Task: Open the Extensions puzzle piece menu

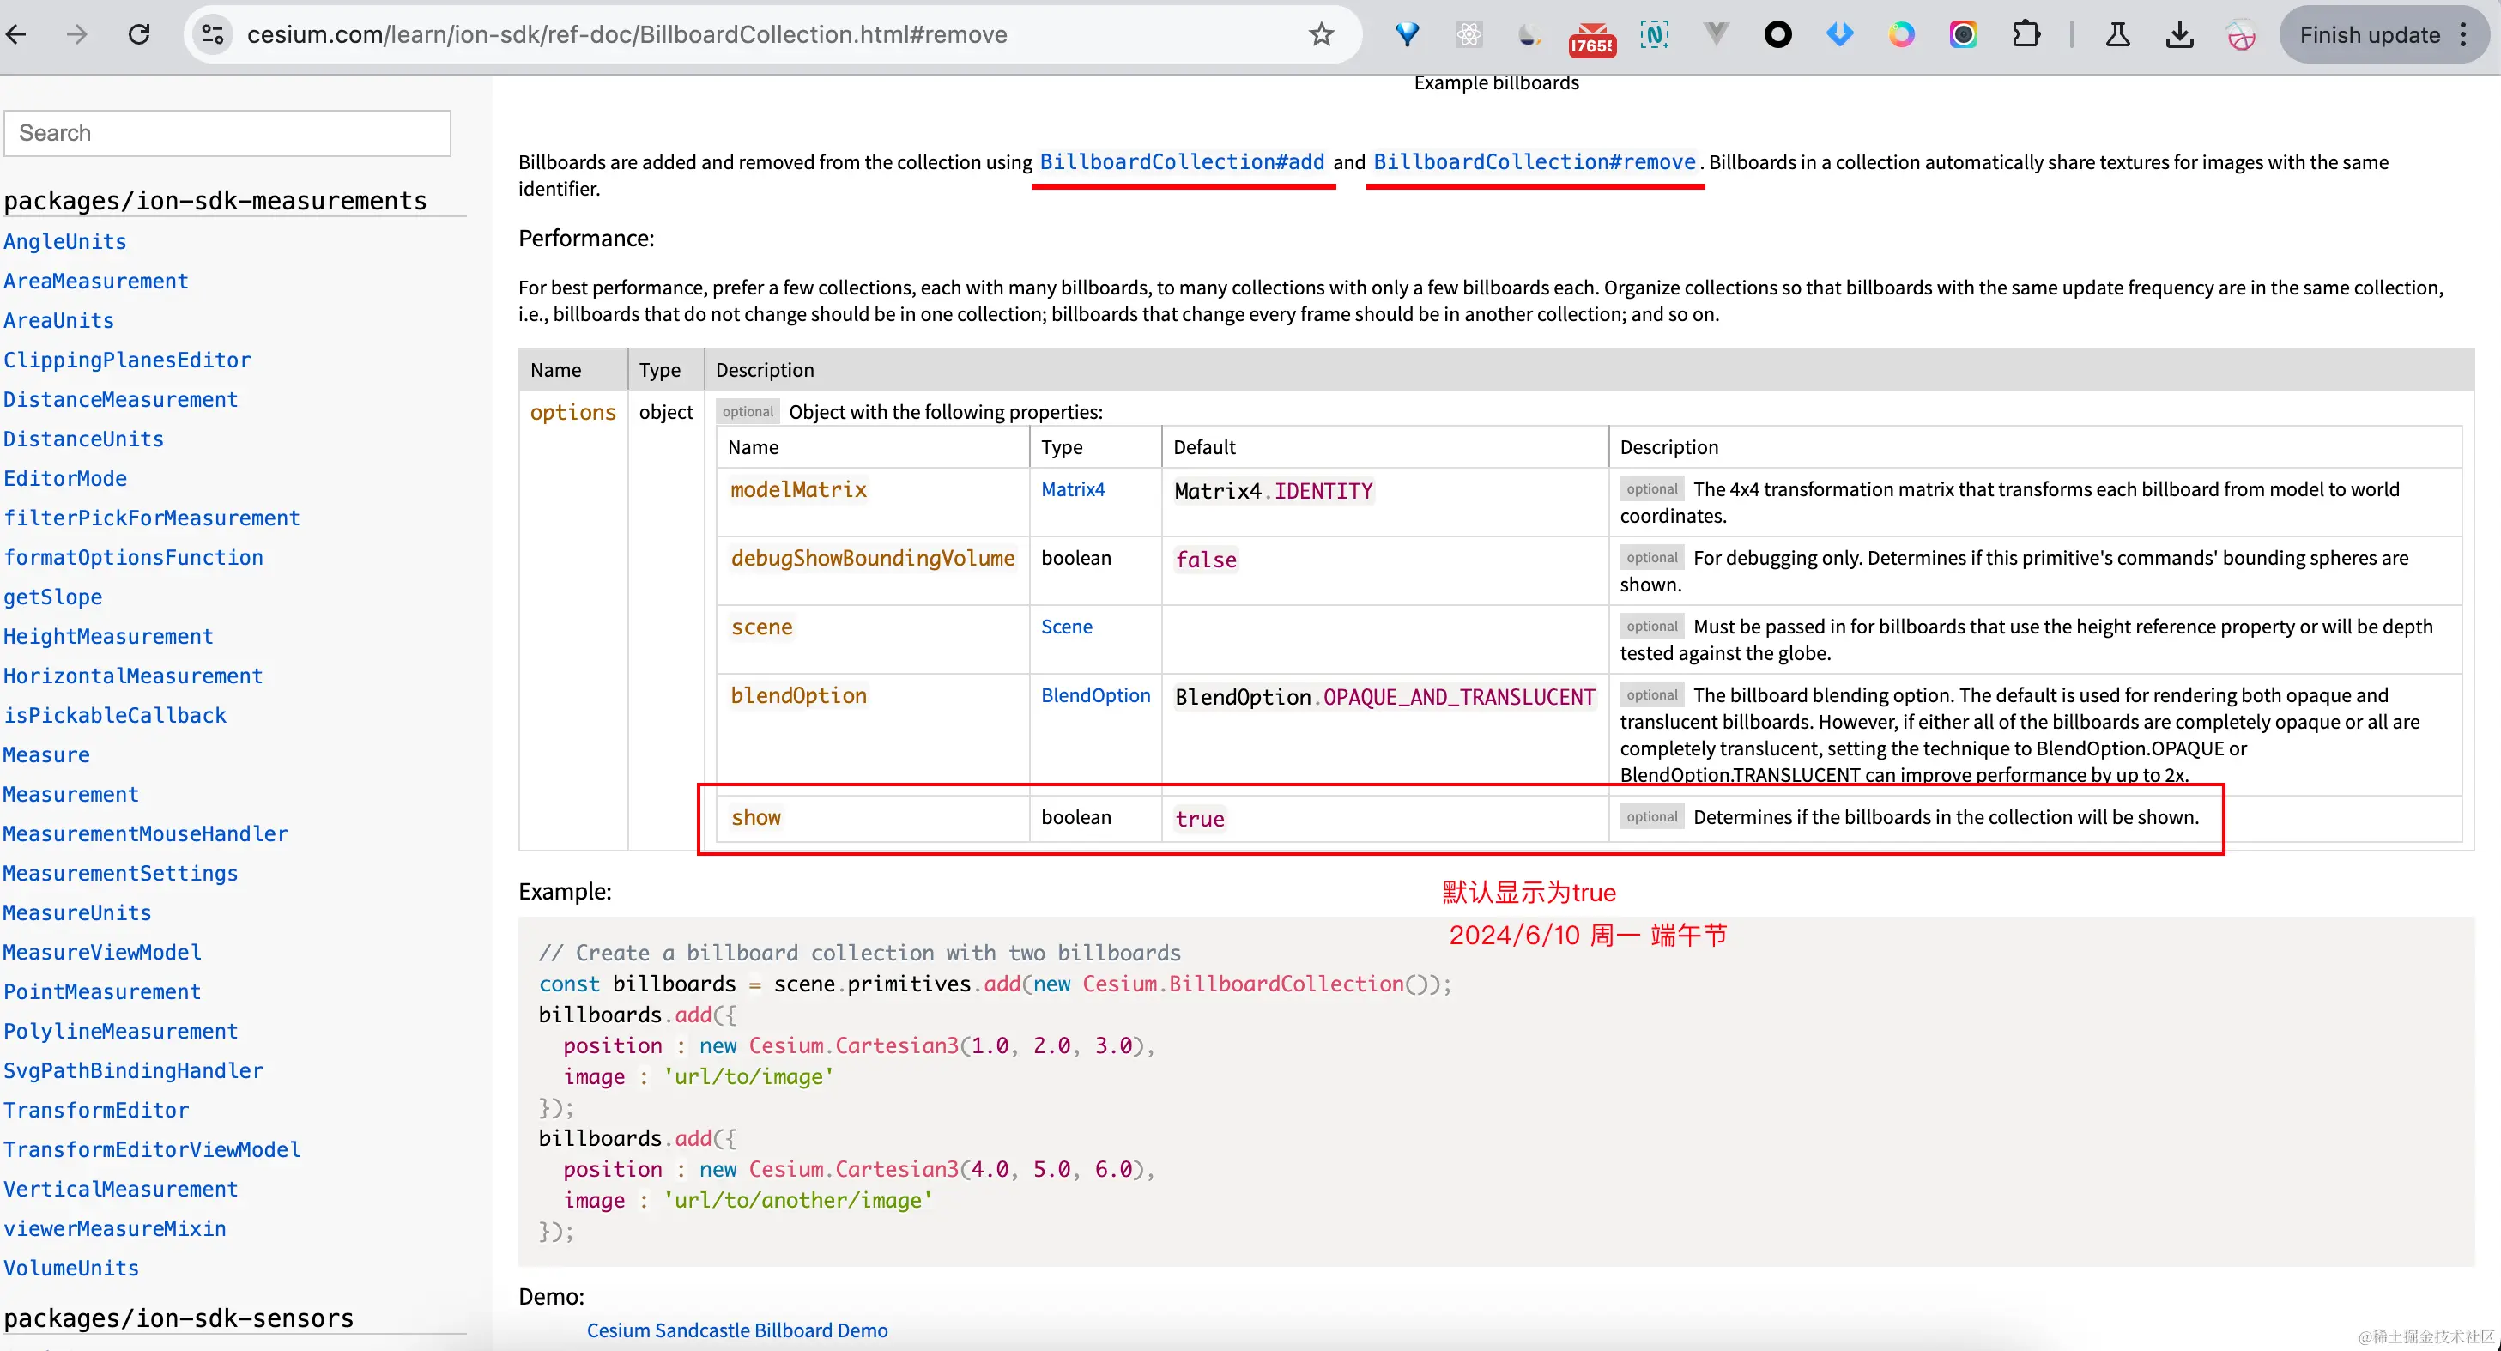Action: pyautogui.click(x=2027, y=34)
